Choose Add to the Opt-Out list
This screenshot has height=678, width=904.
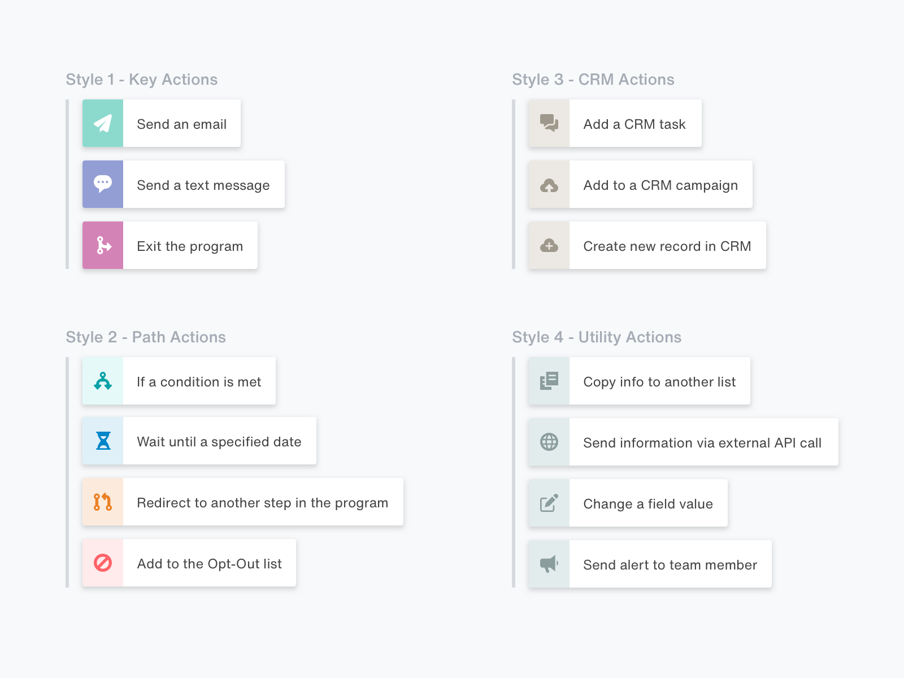point(208,563)
